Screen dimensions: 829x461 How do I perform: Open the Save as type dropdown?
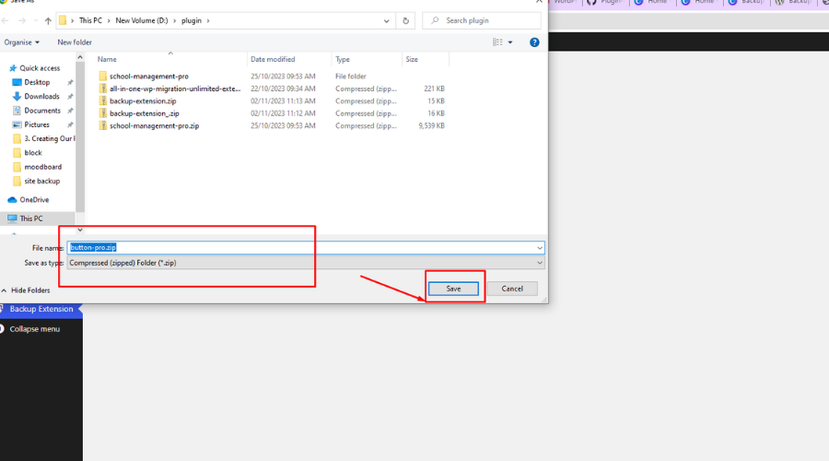click(306, 263)
